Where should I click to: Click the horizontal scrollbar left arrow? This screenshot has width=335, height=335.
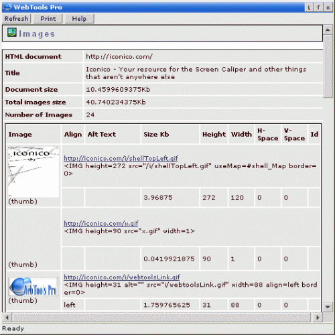7,317
